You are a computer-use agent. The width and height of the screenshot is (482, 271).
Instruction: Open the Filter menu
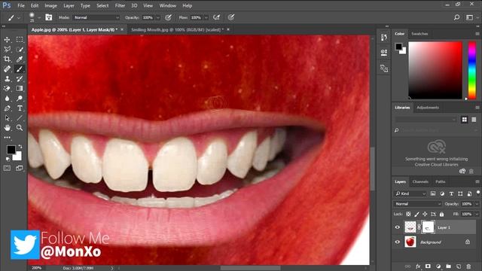(120, 5)
